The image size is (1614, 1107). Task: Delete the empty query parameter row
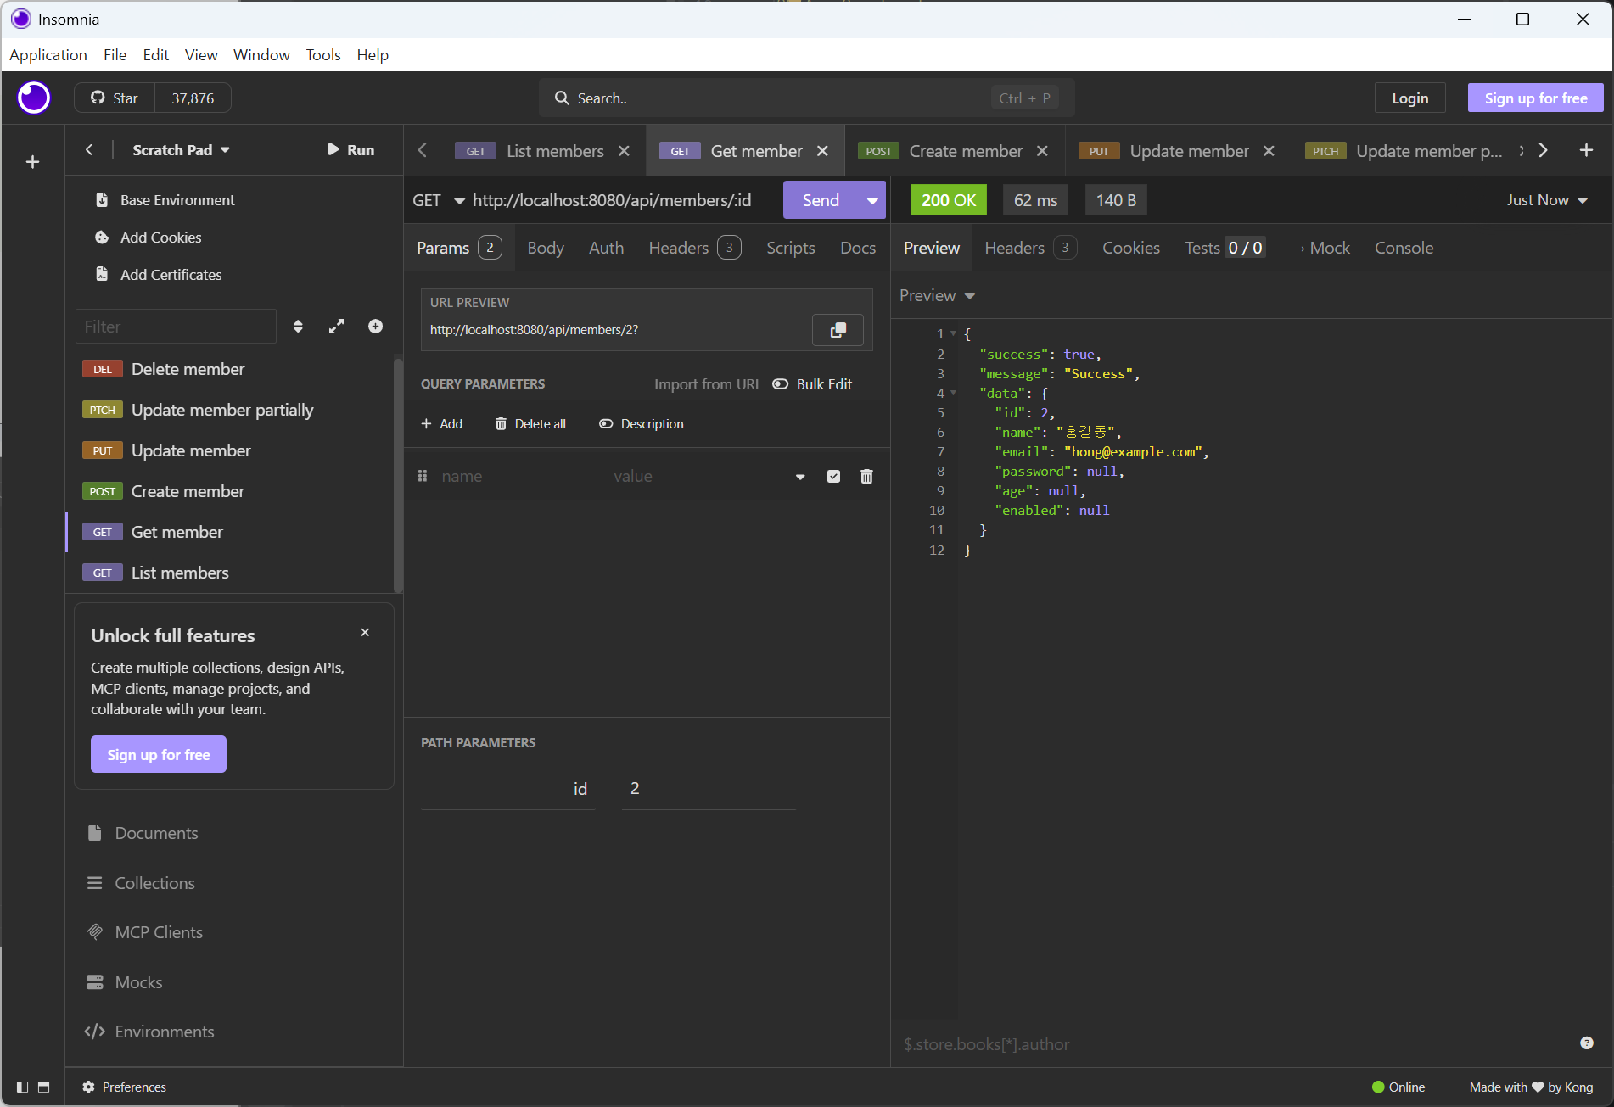tap(866, 477)
